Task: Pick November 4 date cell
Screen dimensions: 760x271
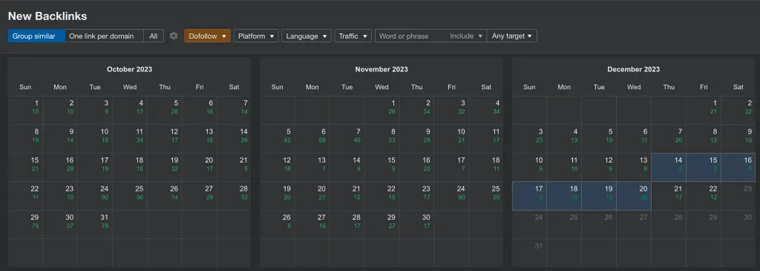Action: click(487, 110)
